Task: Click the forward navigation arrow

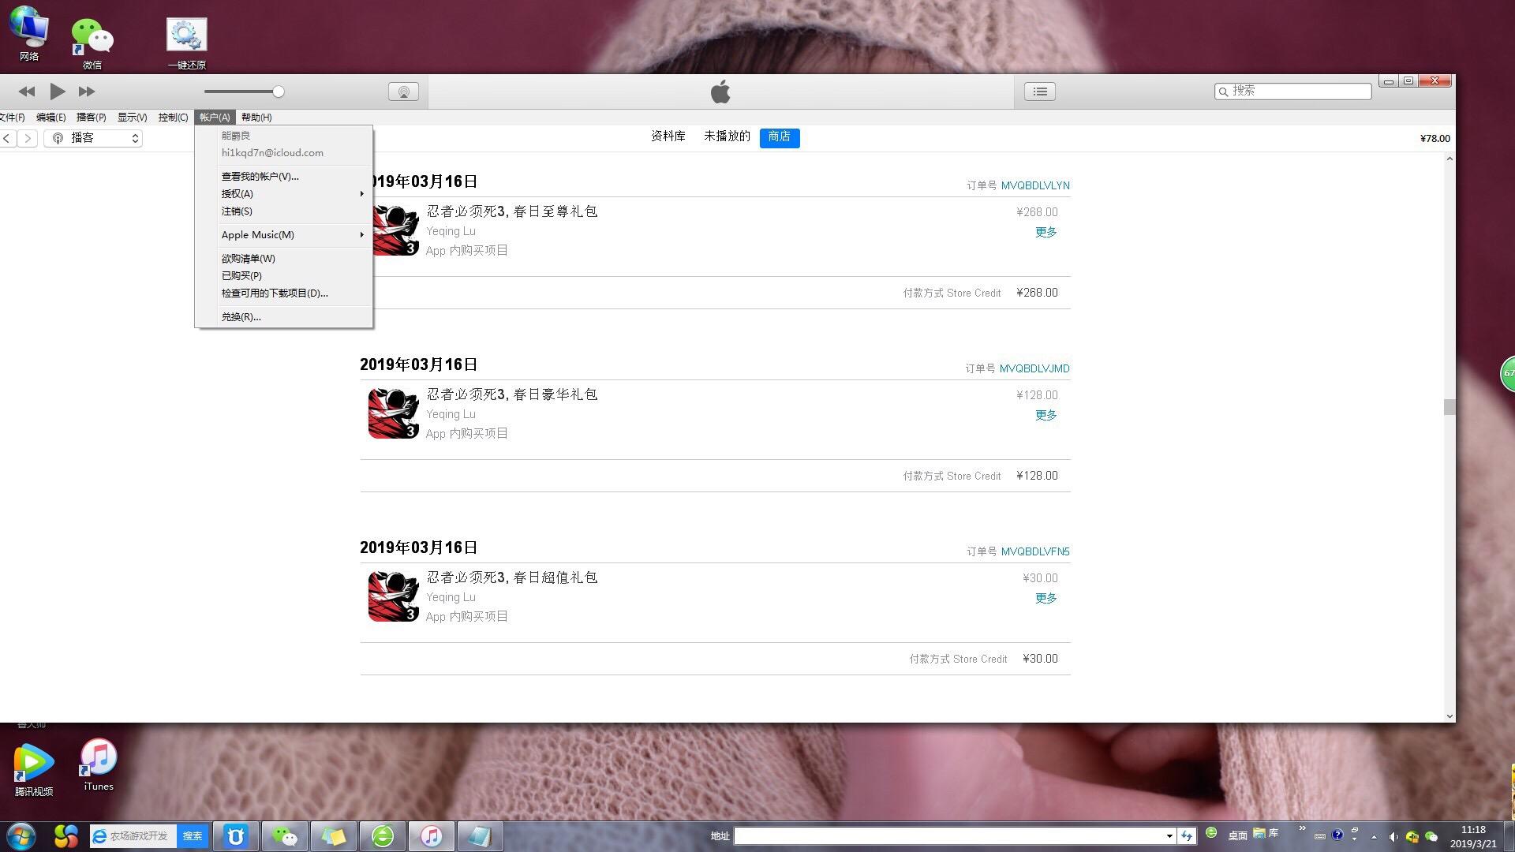Action: 28,138
